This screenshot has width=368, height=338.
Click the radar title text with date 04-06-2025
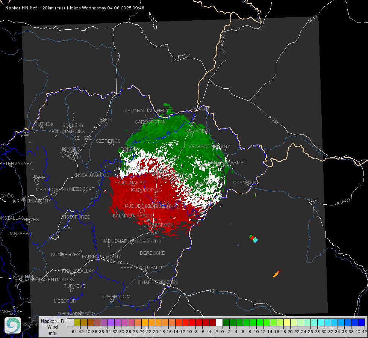pyautogui.click(x=75, y=8)
